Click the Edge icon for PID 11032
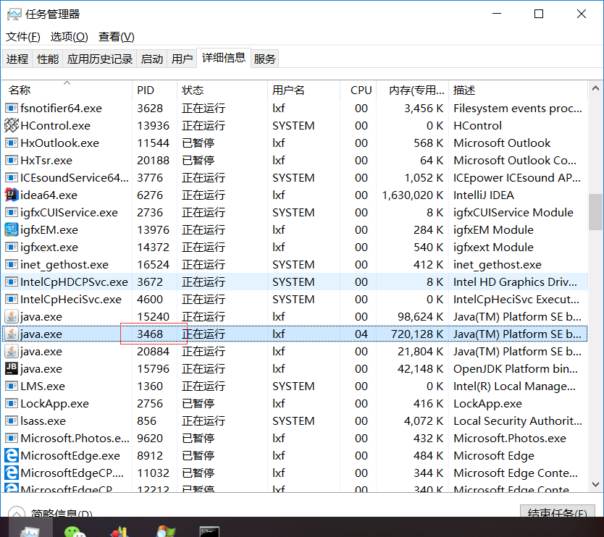Image resolution: width=604 pixels, height=537 pixels. pyautogui.click(x=12, y=473)
